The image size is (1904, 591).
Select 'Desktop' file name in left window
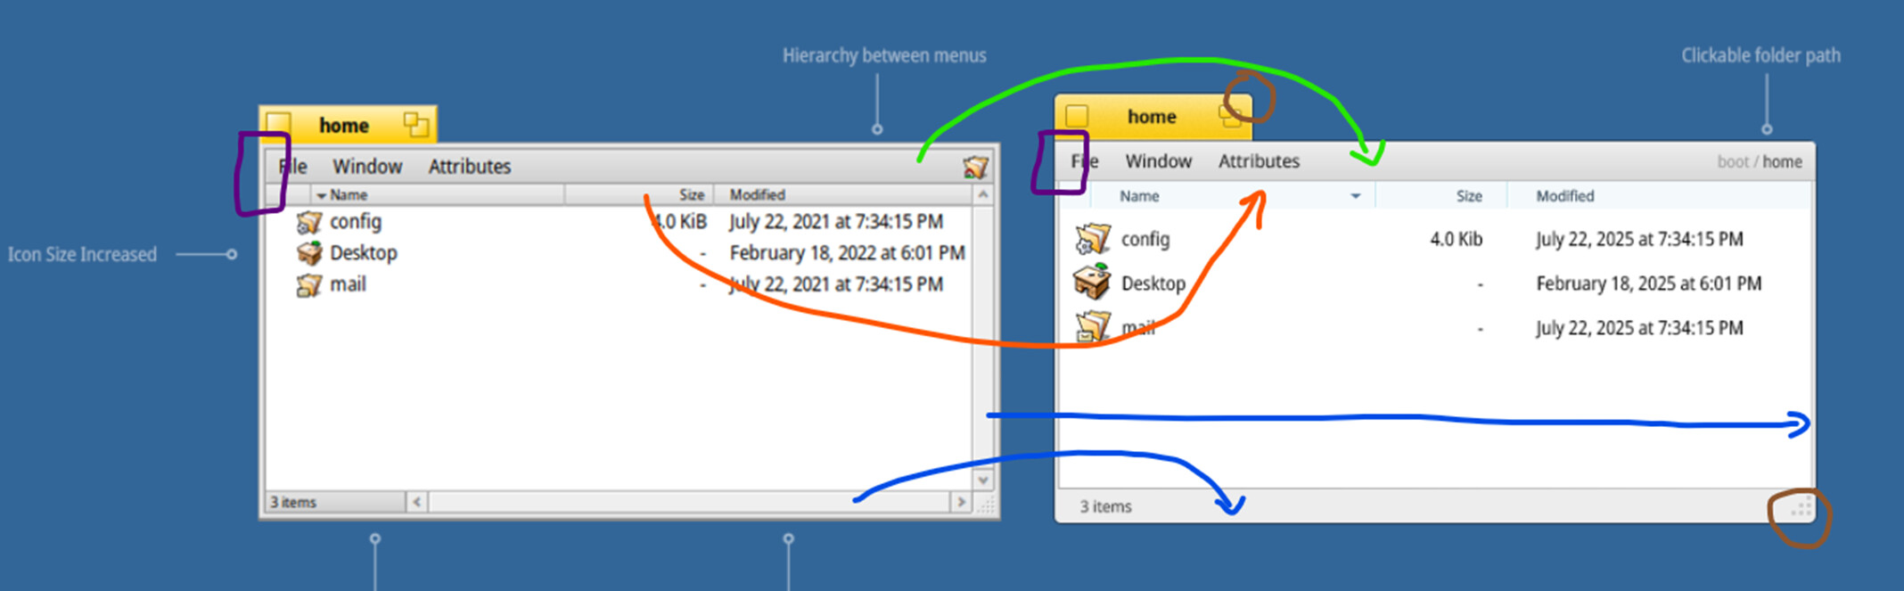pos(363,253)
